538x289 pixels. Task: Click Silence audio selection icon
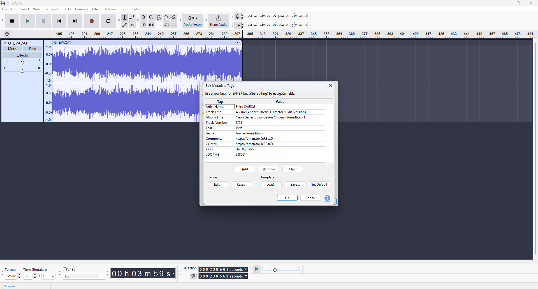[x=152, y=25]
